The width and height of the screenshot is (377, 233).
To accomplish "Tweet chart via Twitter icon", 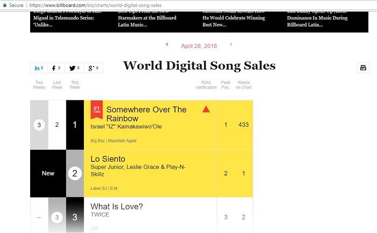I will point(74,68).
